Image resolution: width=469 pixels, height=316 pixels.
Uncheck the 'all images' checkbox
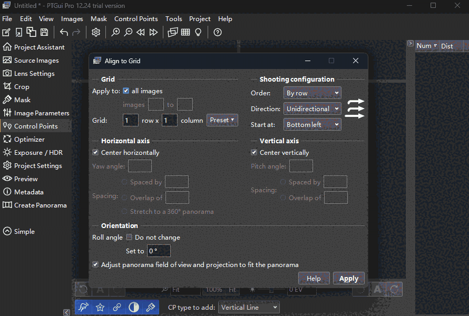(126, 91)
